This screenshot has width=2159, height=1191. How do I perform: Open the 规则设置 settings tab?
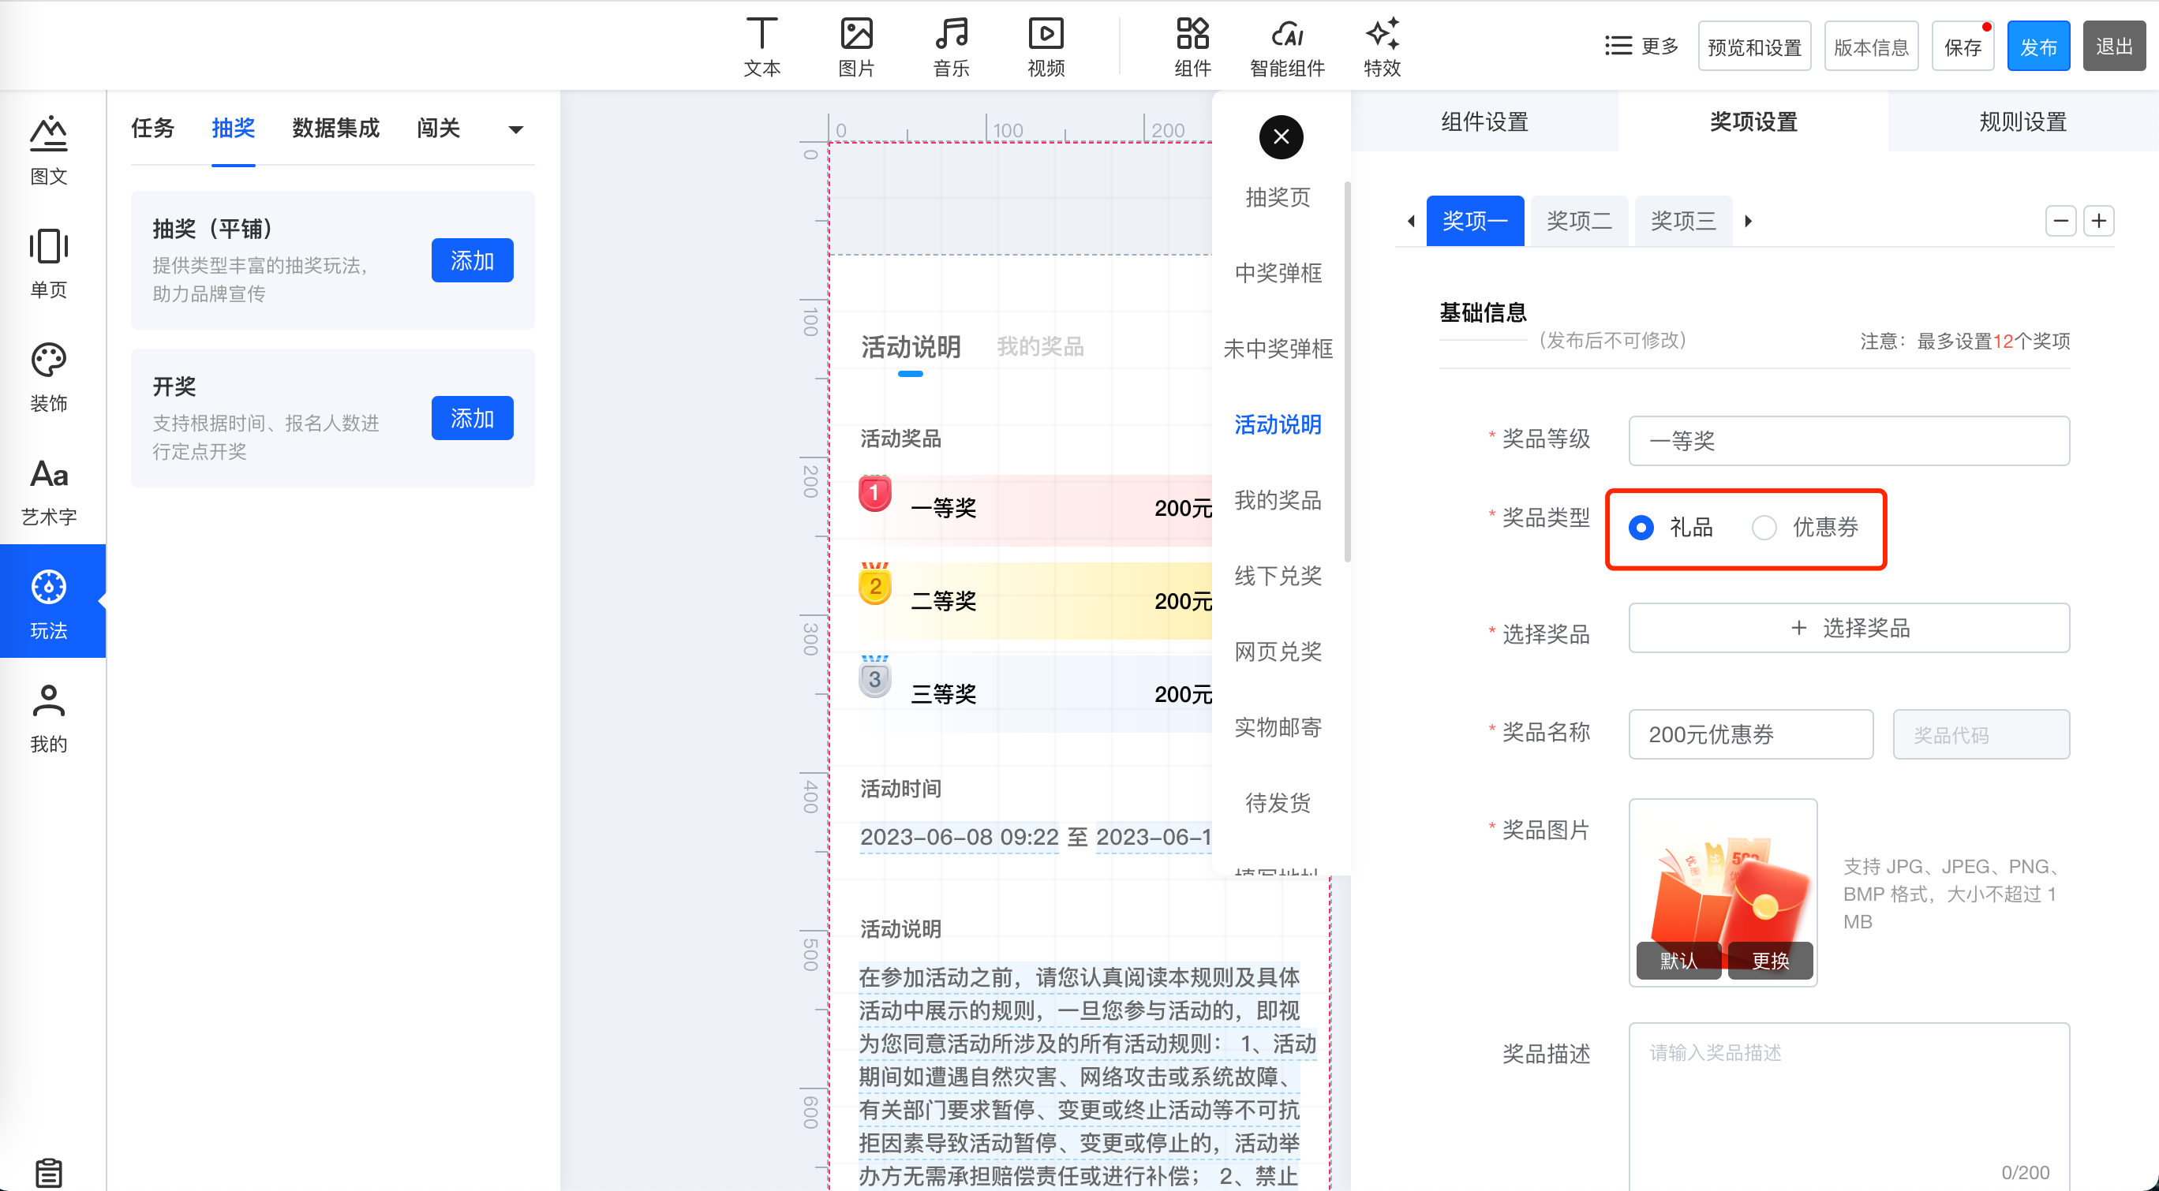tap(2022, 121)
